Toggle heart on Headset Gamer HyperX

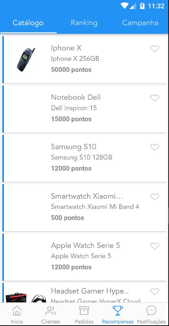point(154,292)
